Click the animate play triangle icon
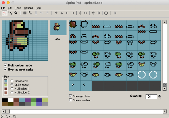Viewport: 169px width, 118px height. tap(115, 13)
